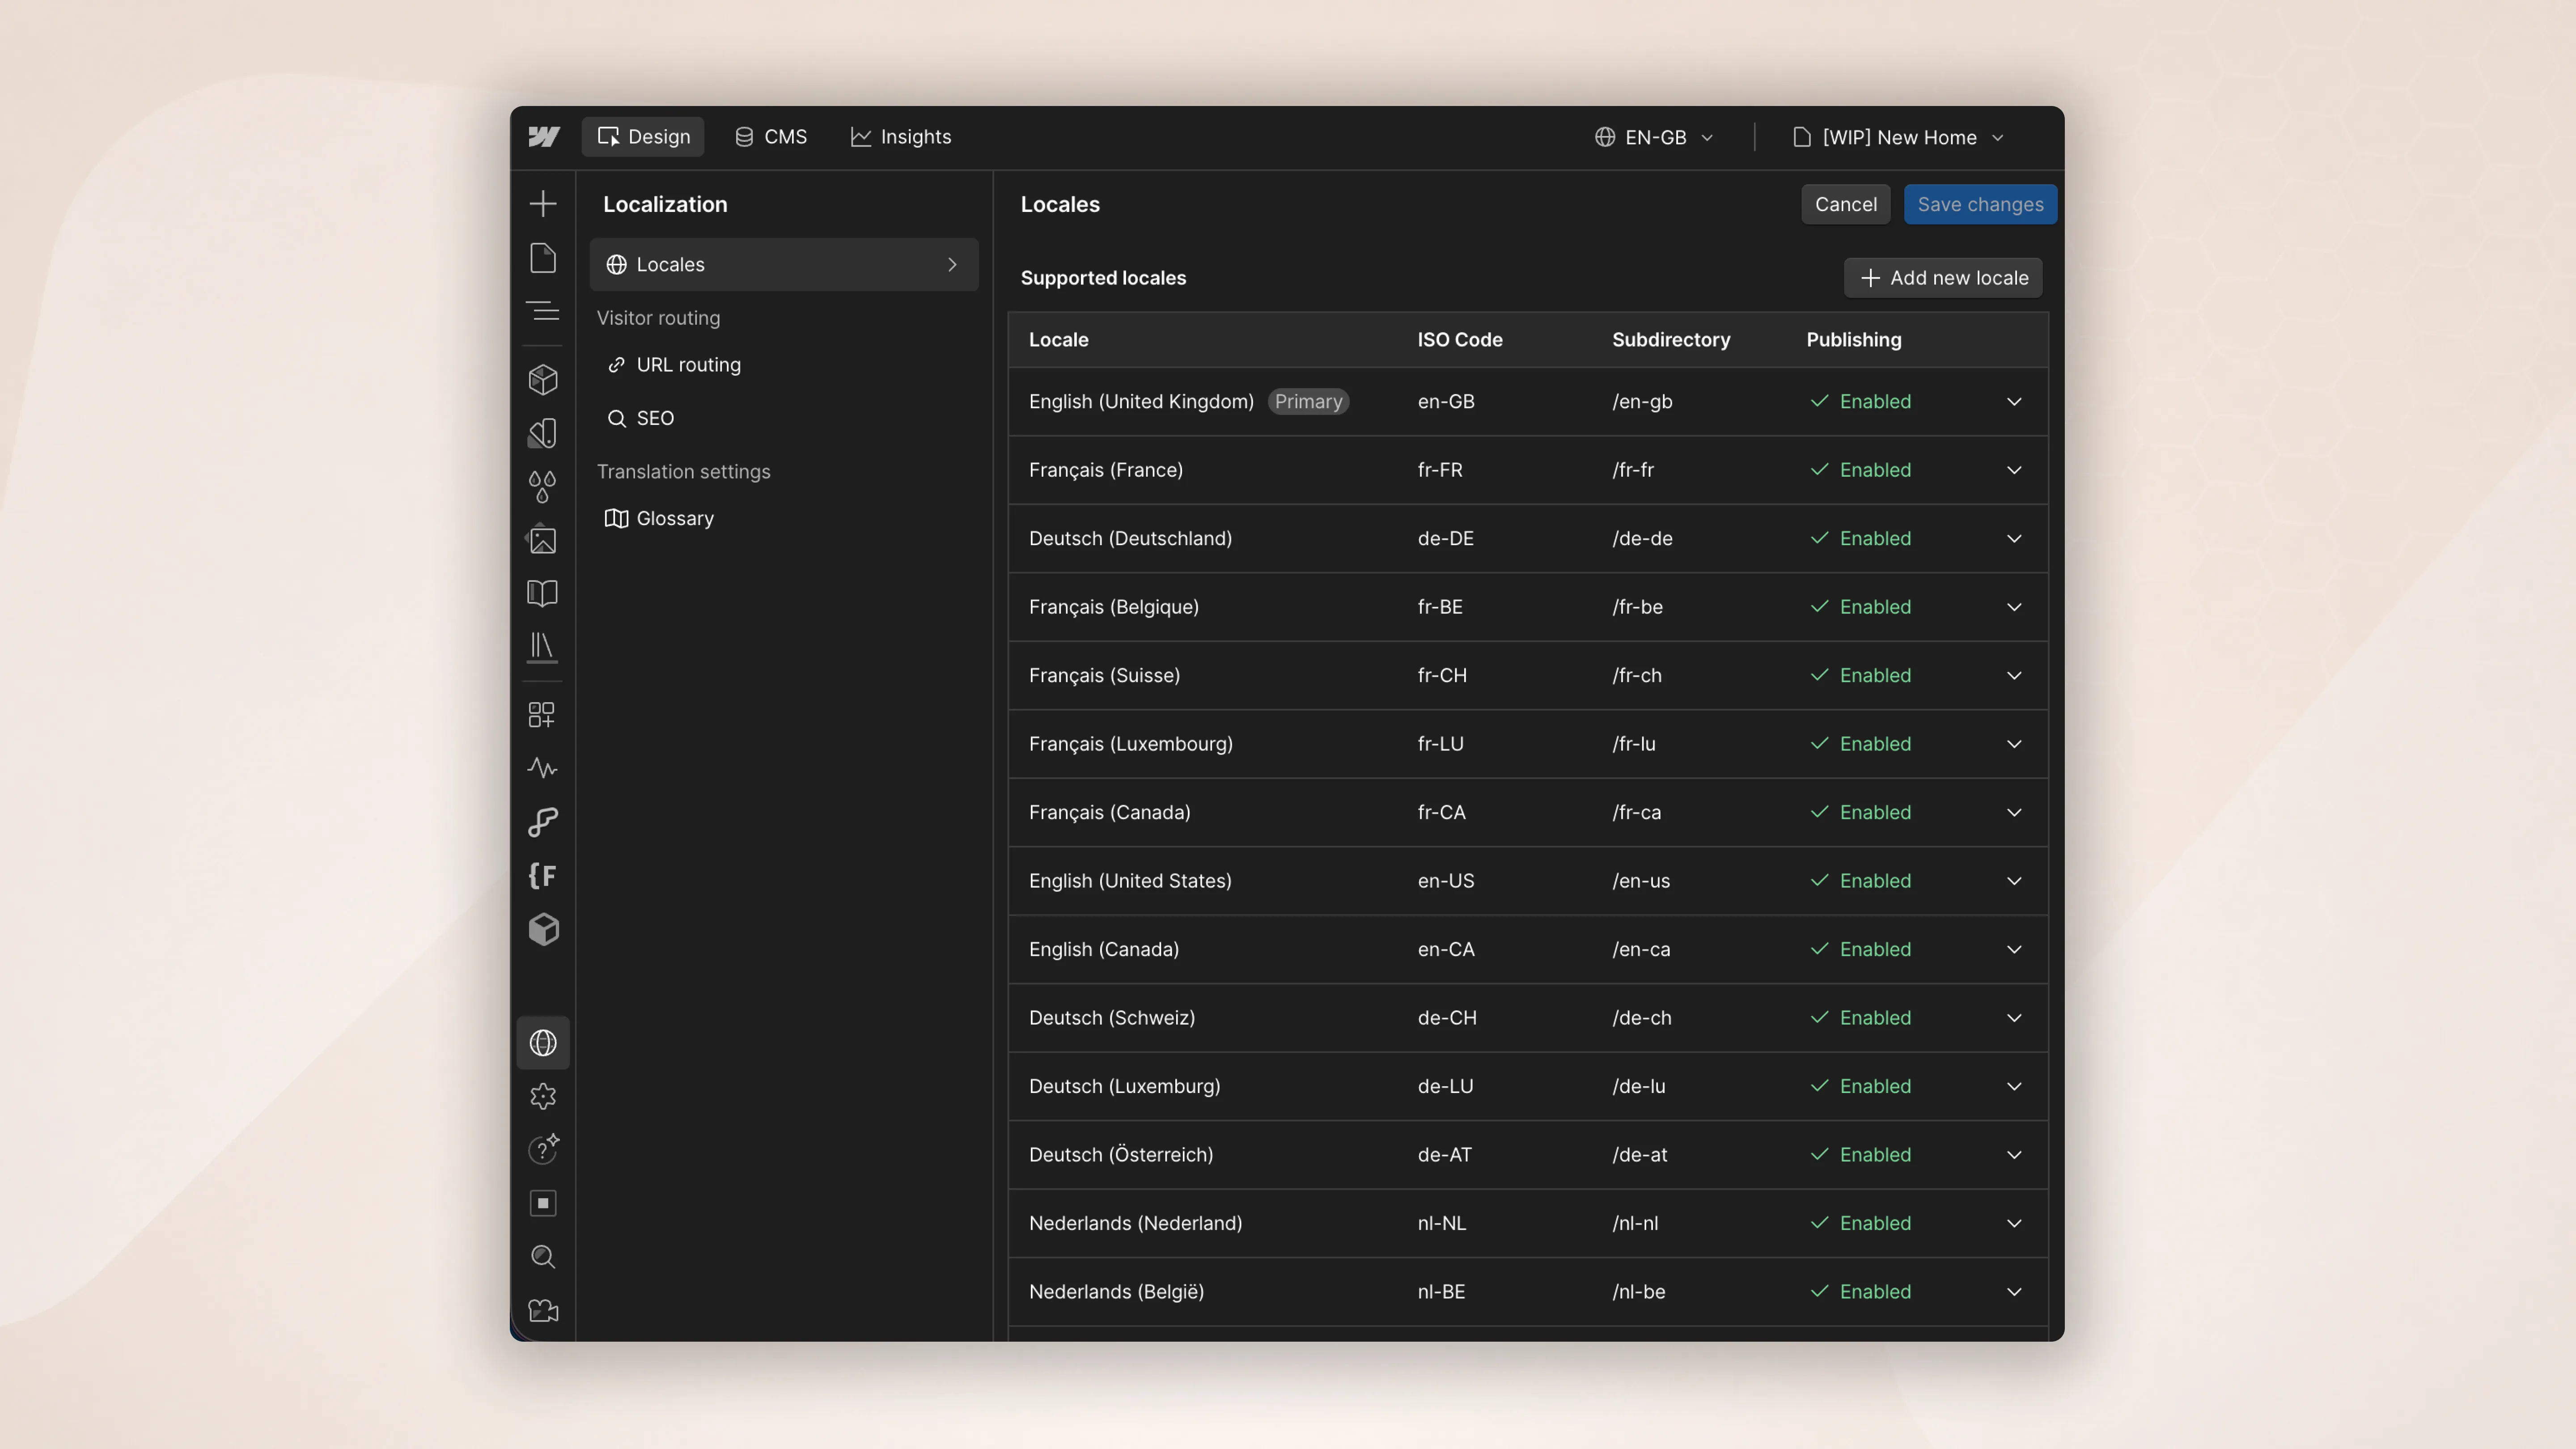This screenshot has height=1449, width=2576.
Task: Open the activity pulse icon
Action: 543,768
